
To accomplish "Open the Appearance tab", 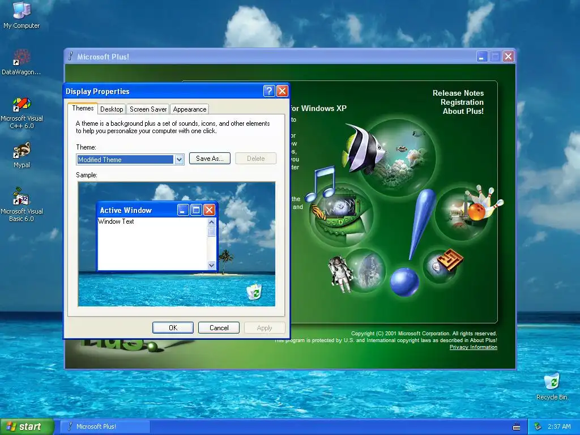I will point(189,109).
